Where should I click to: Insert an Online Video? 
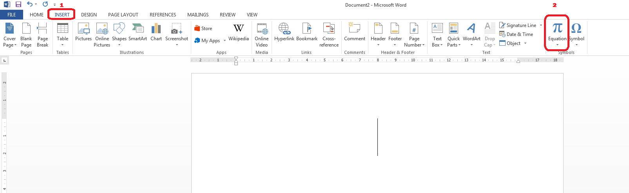[261, 35]
